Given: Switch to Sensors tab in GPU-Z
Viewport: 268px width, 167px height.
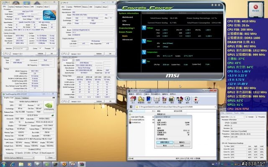Looking at the screenshot, I should pyautogui.click(x=18, y=98).
